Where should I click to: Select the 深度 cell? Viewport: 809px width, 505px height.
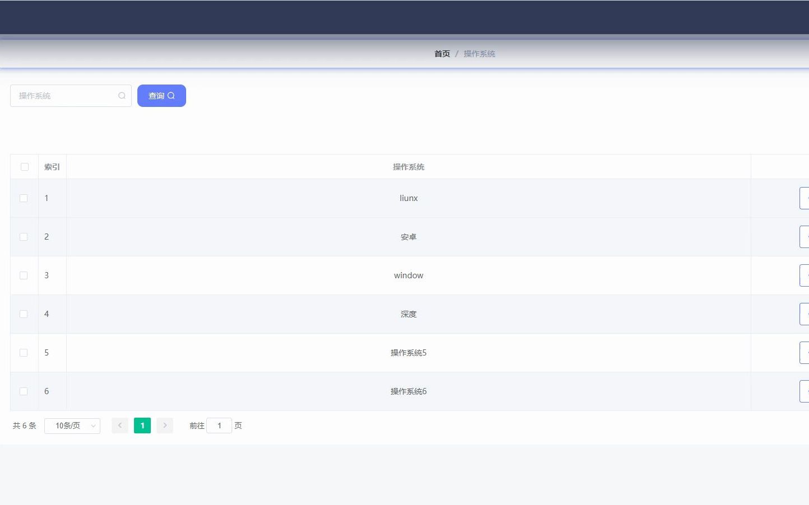(409, 314)
